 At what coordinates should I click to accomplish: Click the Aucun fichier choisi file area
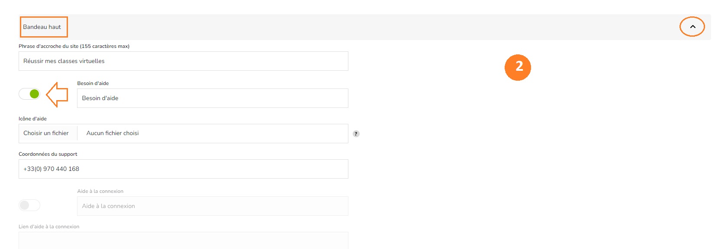[x=213, y=133]
